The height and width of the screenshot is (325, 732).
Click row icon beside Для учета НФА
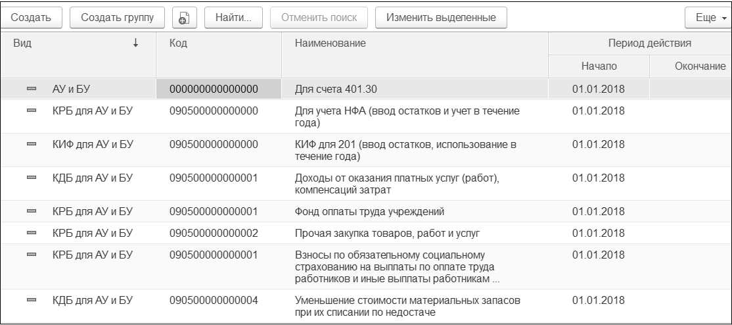(x=32, y=113)
